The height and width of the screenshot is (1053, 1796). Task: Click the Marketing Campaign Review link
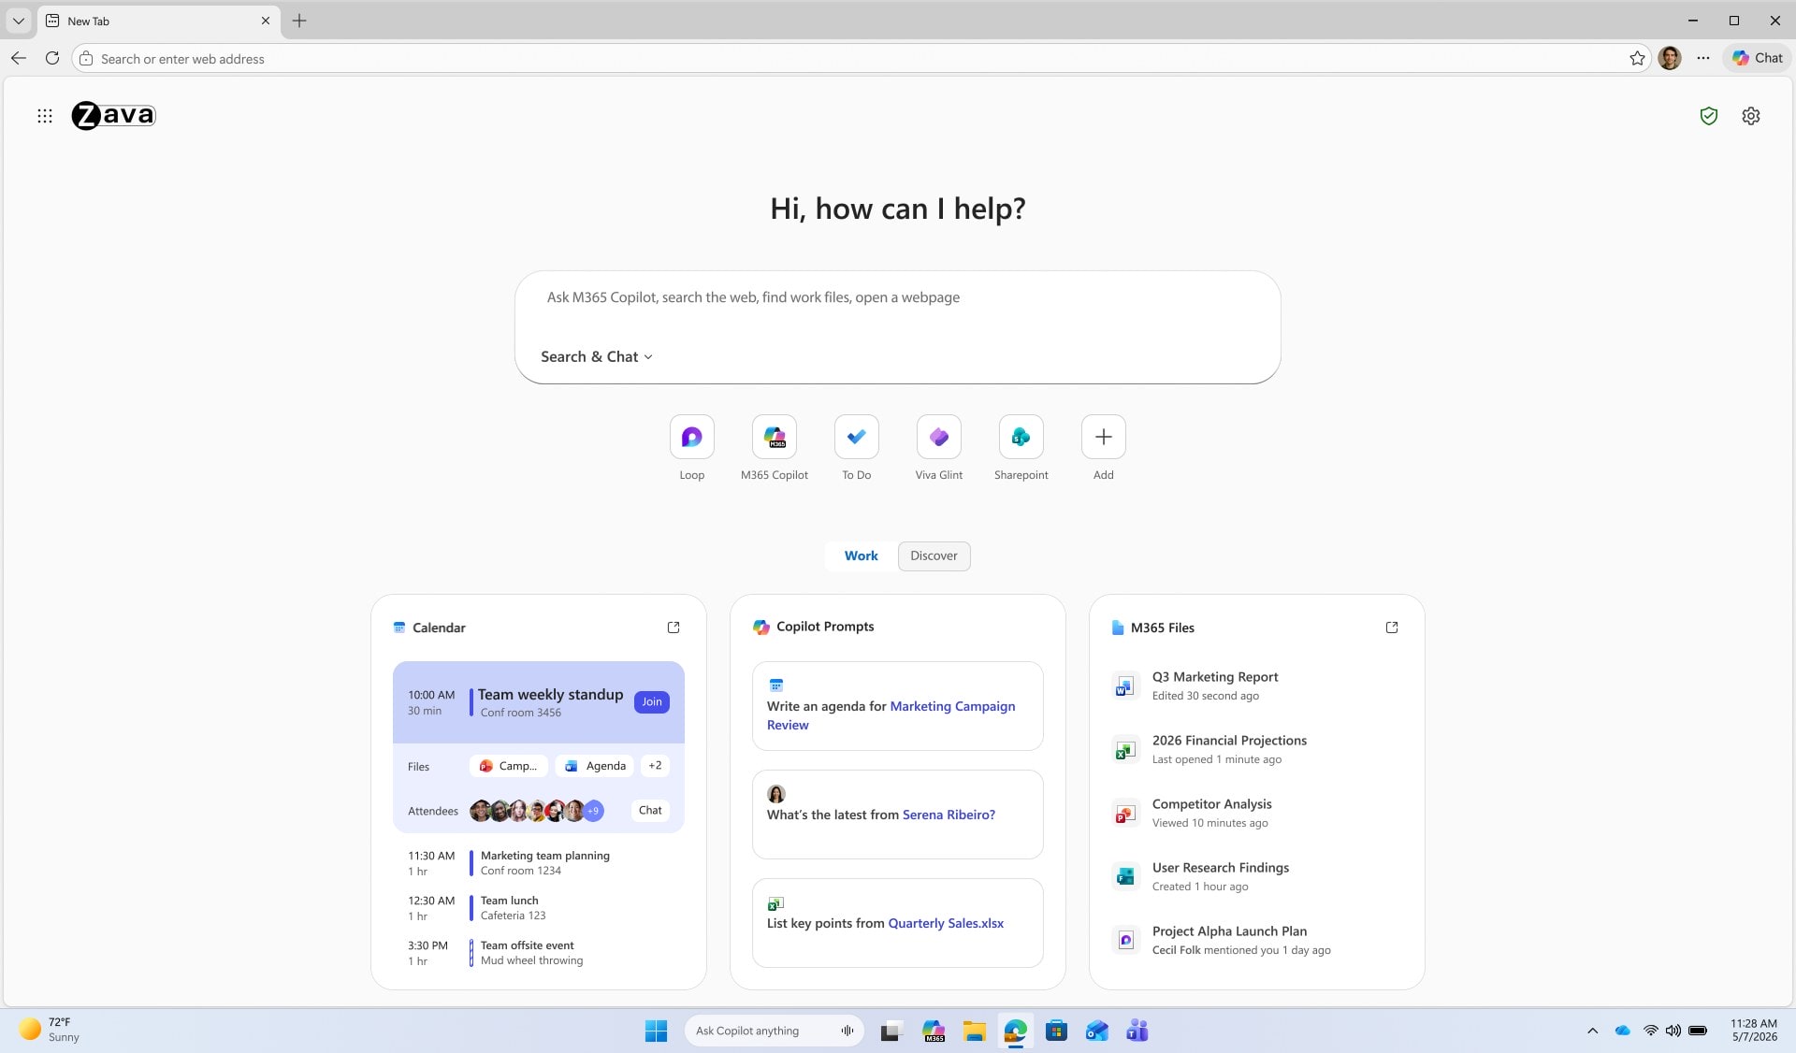(x=891, y=715)
